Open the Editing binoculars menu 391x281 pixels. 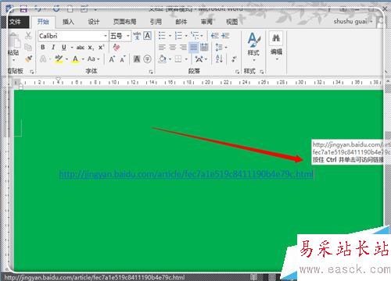tap(276, 46)
